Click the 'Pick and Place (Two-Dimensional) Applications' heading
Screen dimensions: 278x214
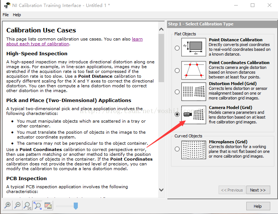pyautogui.click(x=69, y=100)
